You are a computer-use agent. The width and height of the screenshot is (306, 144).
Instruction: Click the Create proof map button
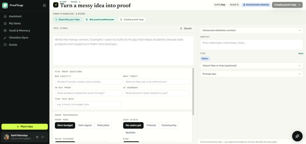[x=287, y=5]
